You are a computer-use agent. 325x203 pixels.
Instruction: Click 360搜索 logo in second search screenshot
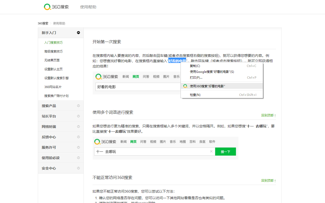tap(105, 142)
